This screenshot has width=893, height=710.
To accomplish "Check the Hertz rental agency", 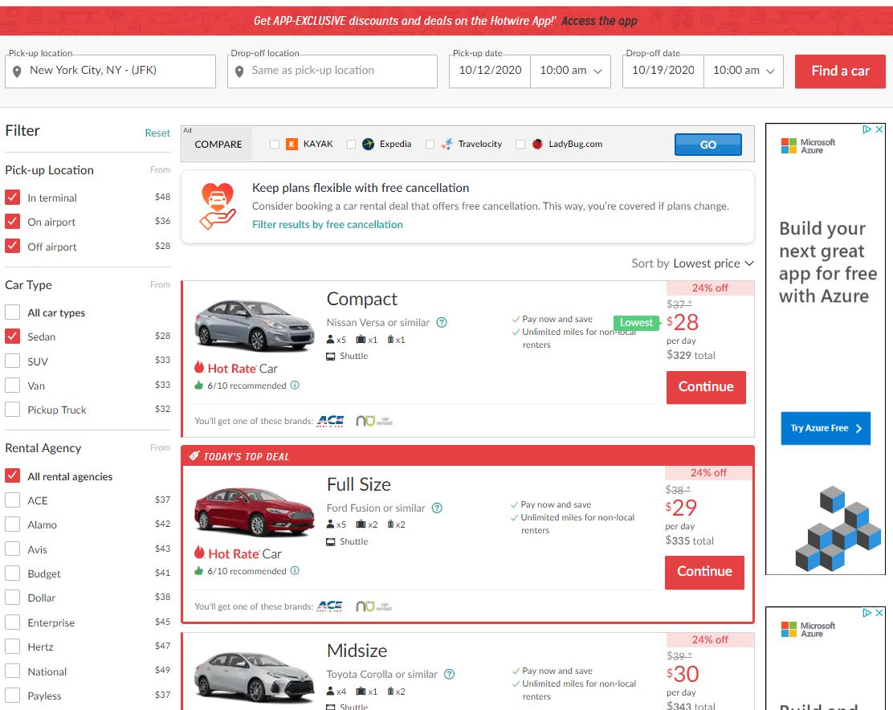I will (x=13, y=647).
